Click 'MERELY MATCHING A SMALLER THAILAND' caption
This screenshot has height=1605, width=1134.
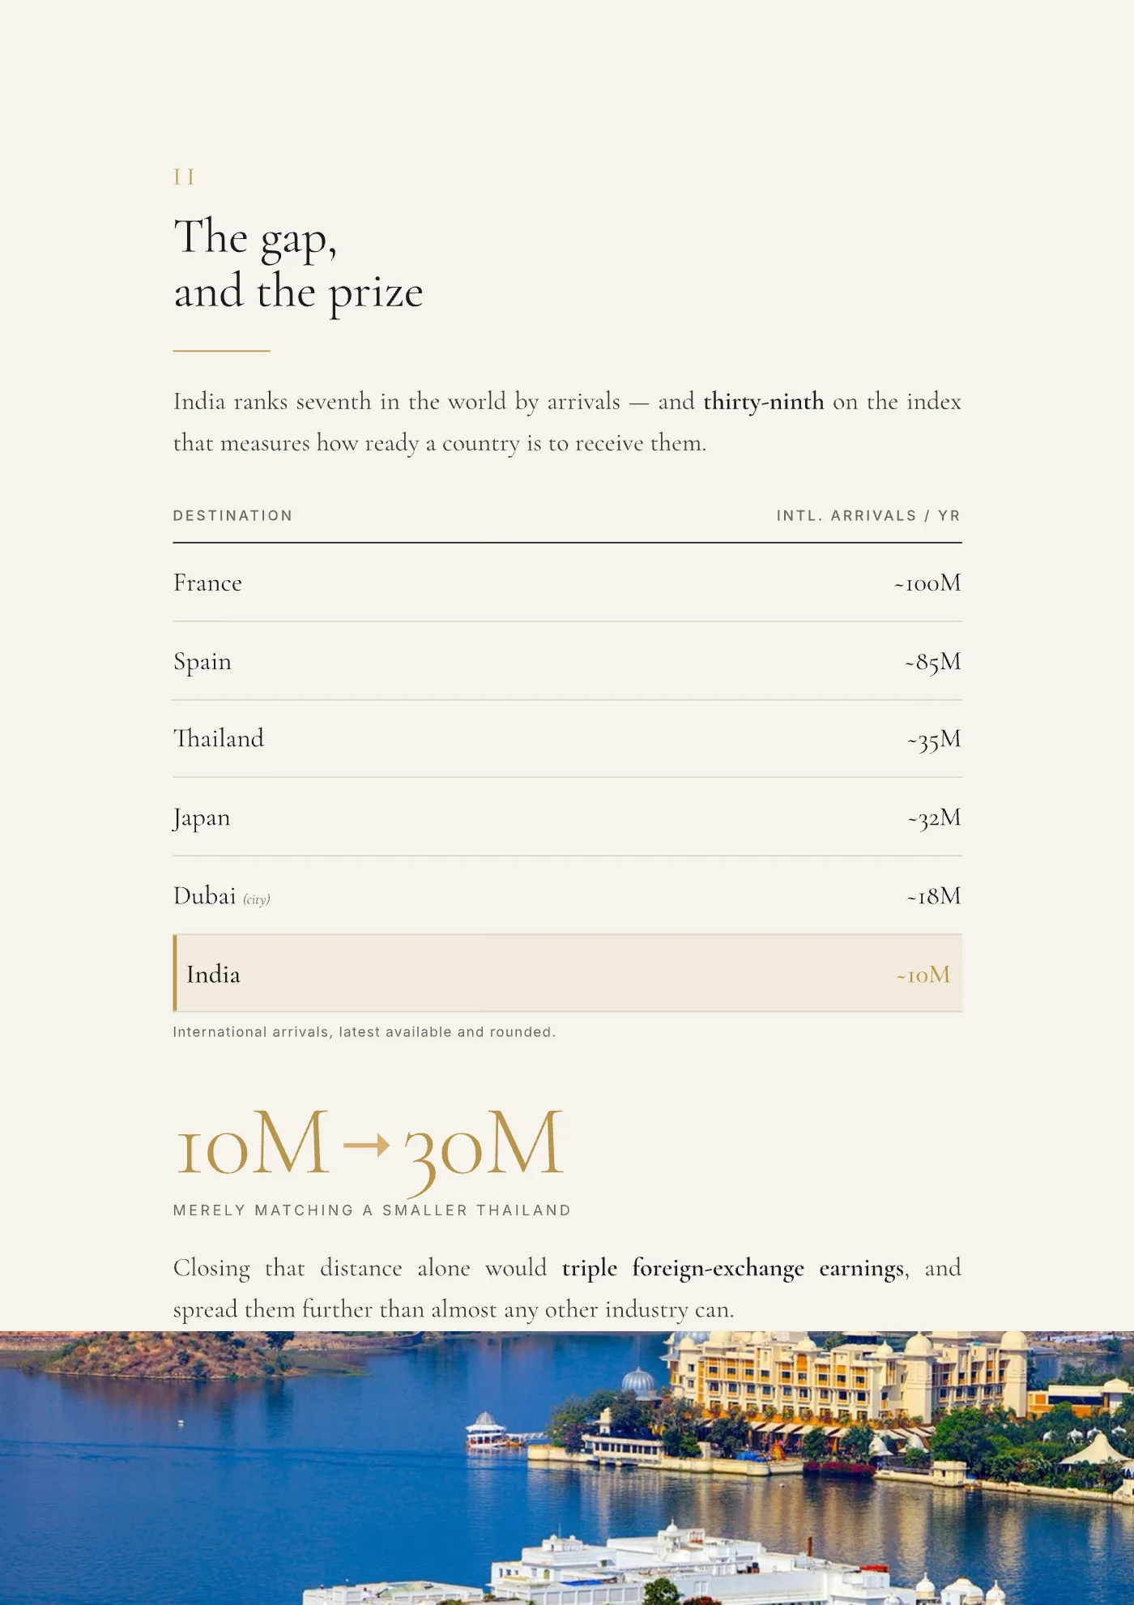pos(372,1210)
